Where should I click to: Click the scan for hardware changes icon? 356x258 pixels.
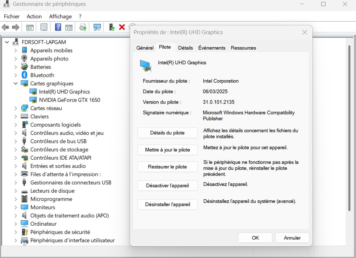[x=97, y=27]
